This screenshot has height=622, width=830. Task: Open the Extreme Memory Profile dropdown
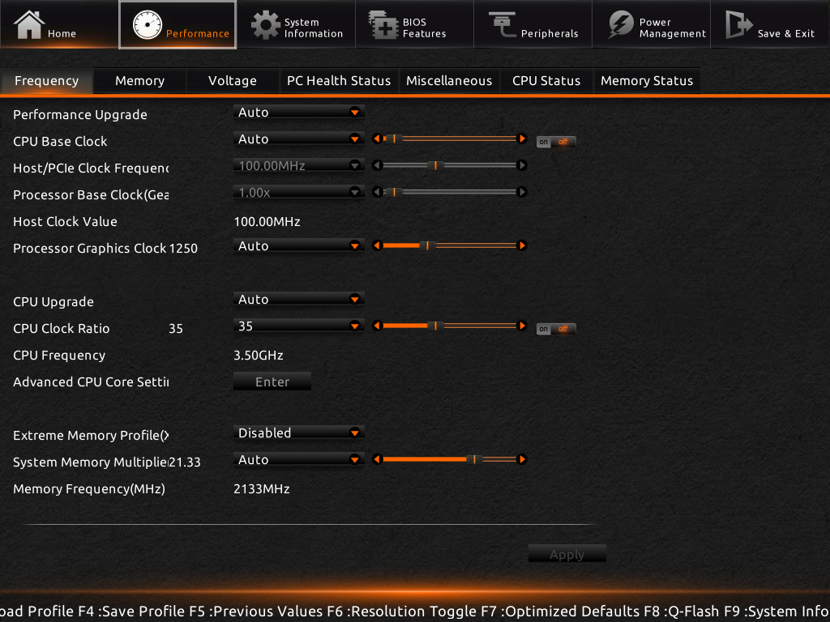298,433
